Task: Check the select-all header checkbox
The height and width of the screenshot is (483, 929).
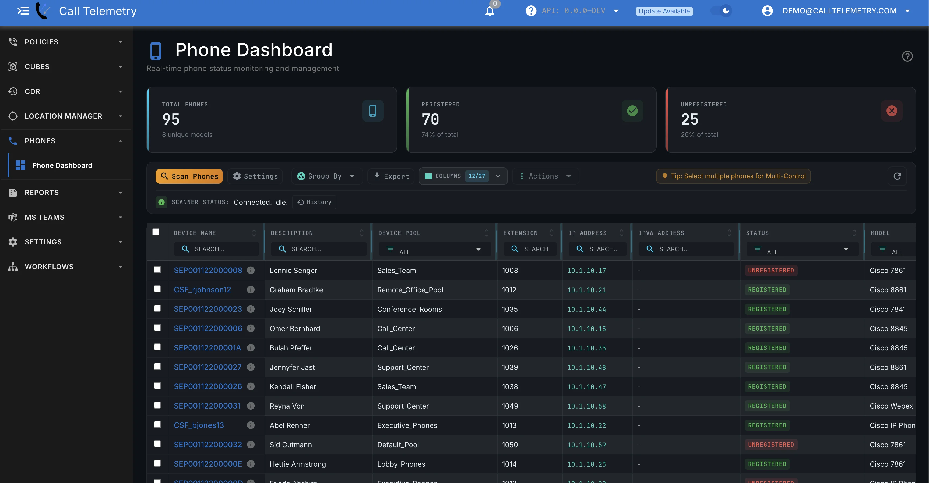Action: [156, 232]
